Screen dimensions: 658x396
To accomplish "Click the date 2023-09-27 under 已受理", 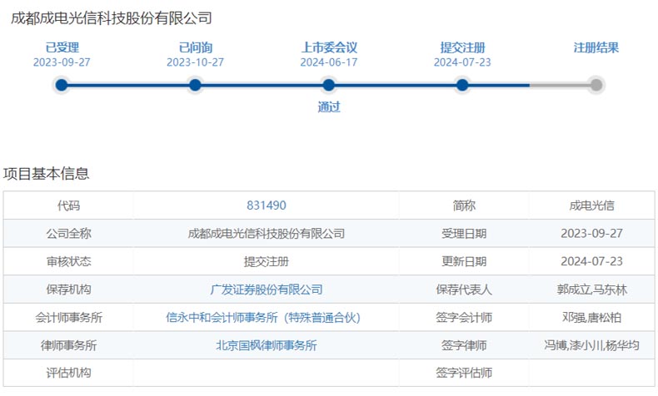I will pos(62,62).
